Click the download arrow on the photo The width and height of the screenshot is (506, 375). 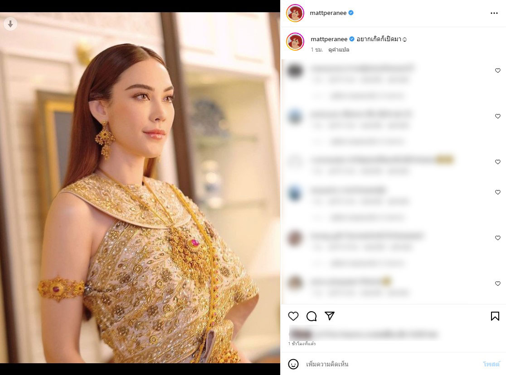click(x=10, y=24)
